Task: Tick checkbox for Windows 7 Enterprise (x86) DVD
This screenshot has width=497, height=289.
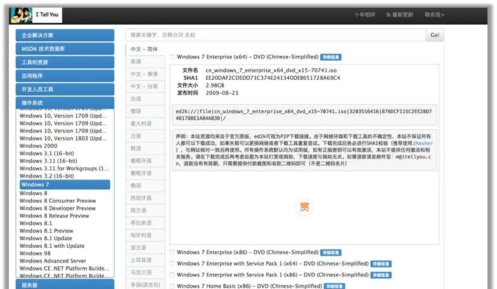Action: tap(172, 252)
